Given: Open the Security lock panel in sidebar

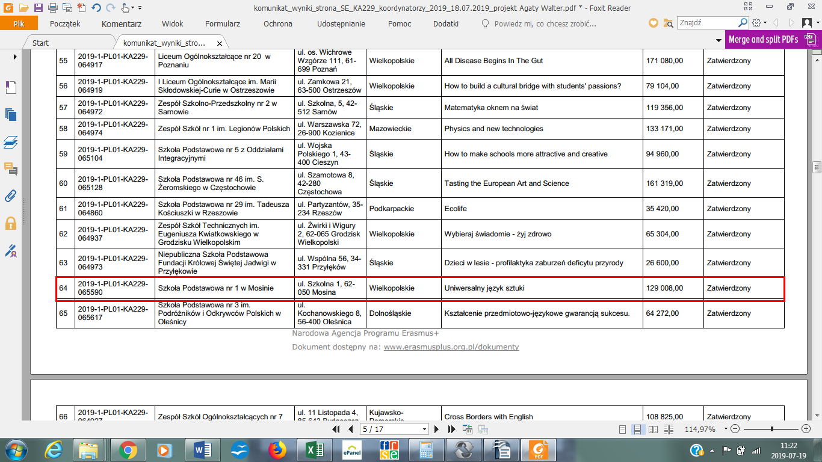Looking at the screenshot, I should (10, 223).
